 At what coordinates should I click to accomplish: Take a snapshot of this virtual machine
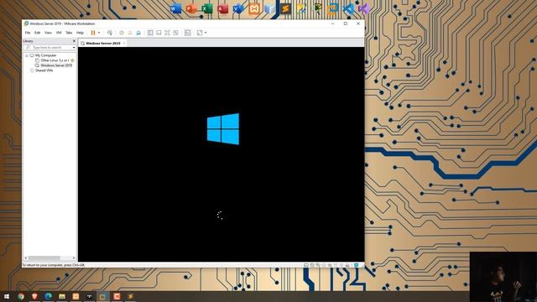pyautogui.click(x=121, y=33)
